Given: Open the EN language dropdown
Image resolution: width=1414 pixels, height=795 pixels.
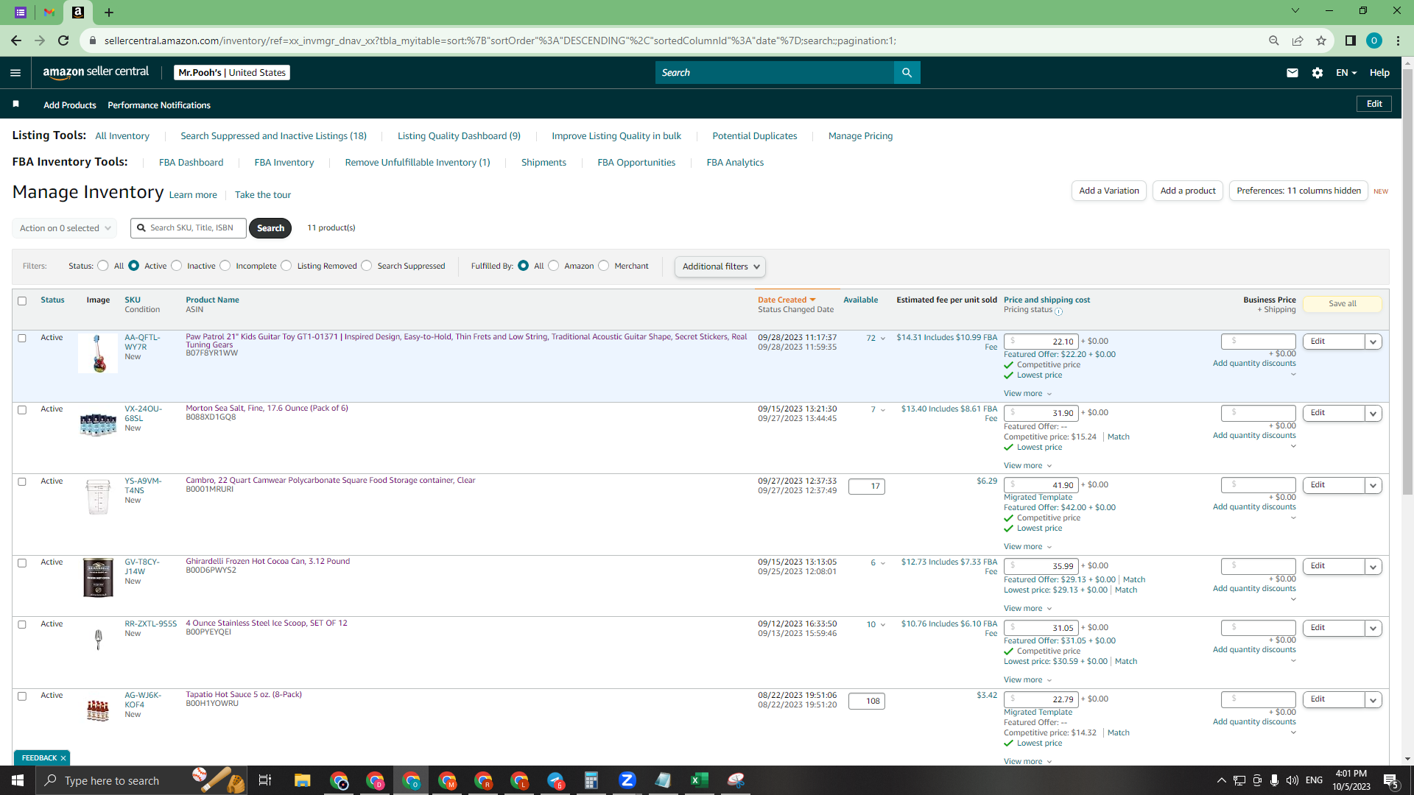Looking at the screenshot, I should tap(1346, 72).
